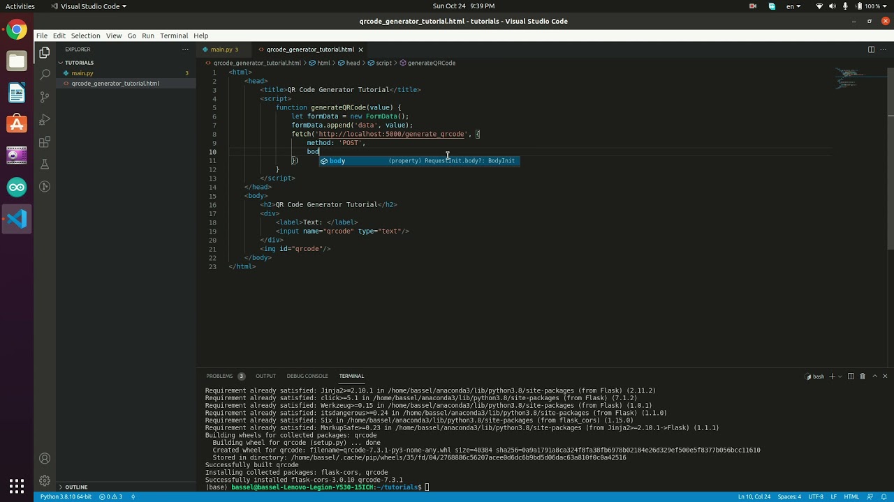Open the Source Control view
Image resolution: width=894 pixels, height=502 pixels.
(45, 97)
